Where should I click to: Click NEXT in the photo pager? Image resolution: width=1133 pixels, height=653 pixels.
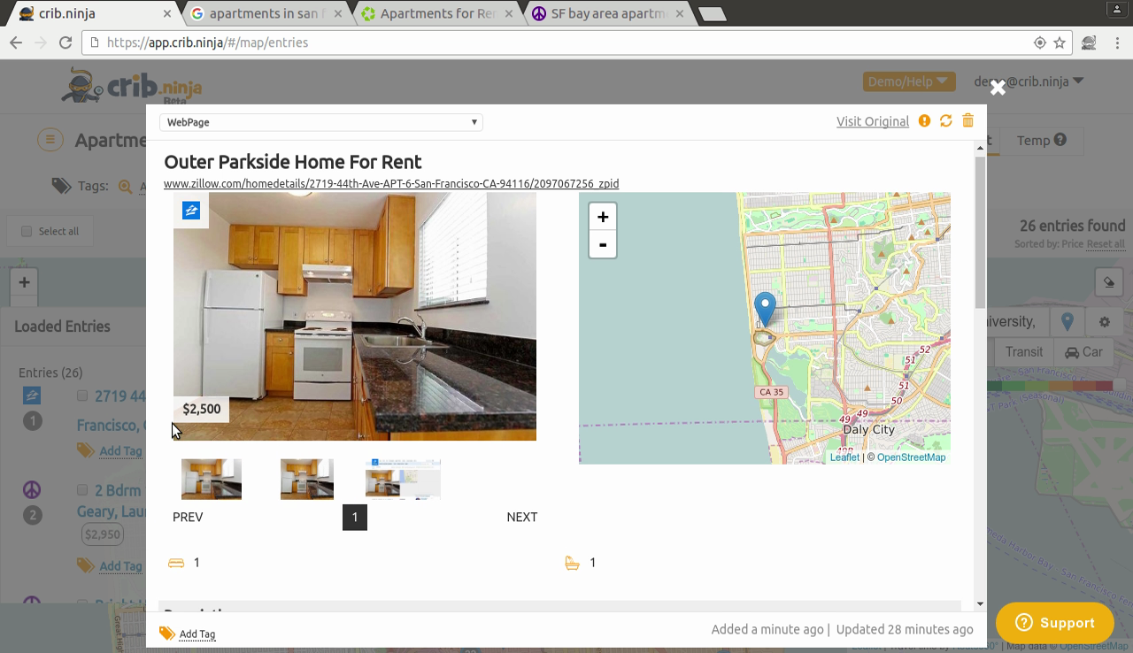click(x=522, y=517)
